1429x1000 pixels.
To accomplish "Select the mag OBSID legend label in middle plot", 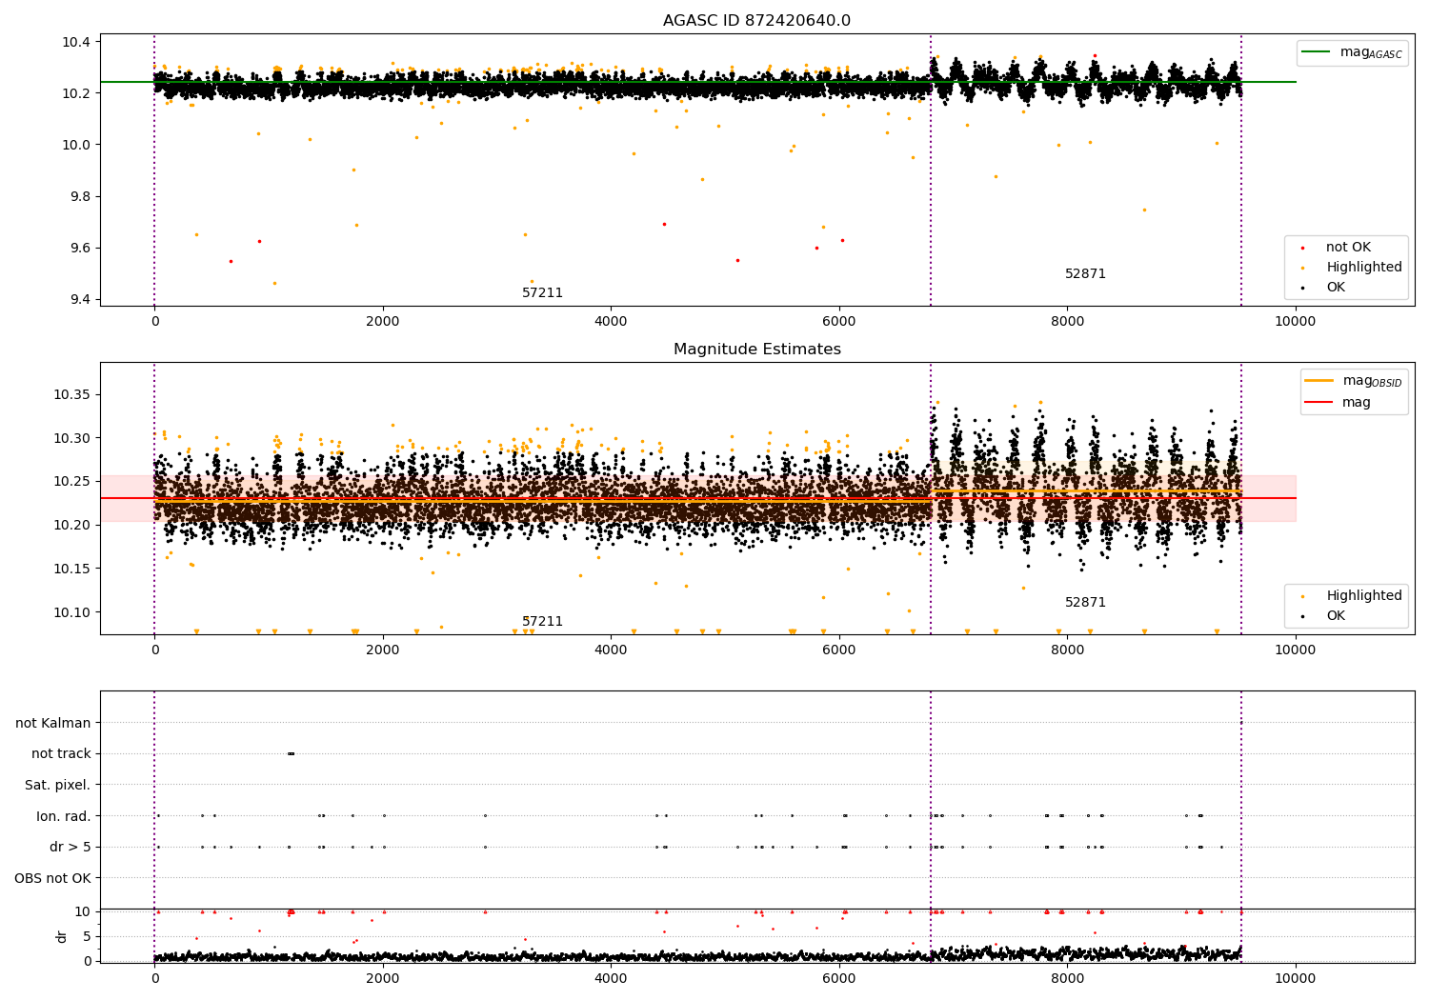I will [1372, 381].
